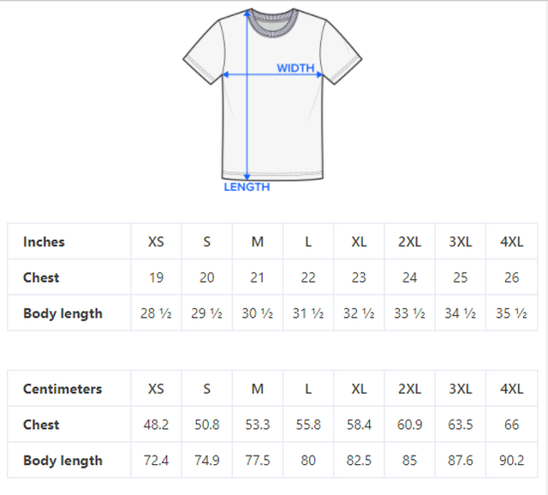Click body length value 77.5 for M

258,461
